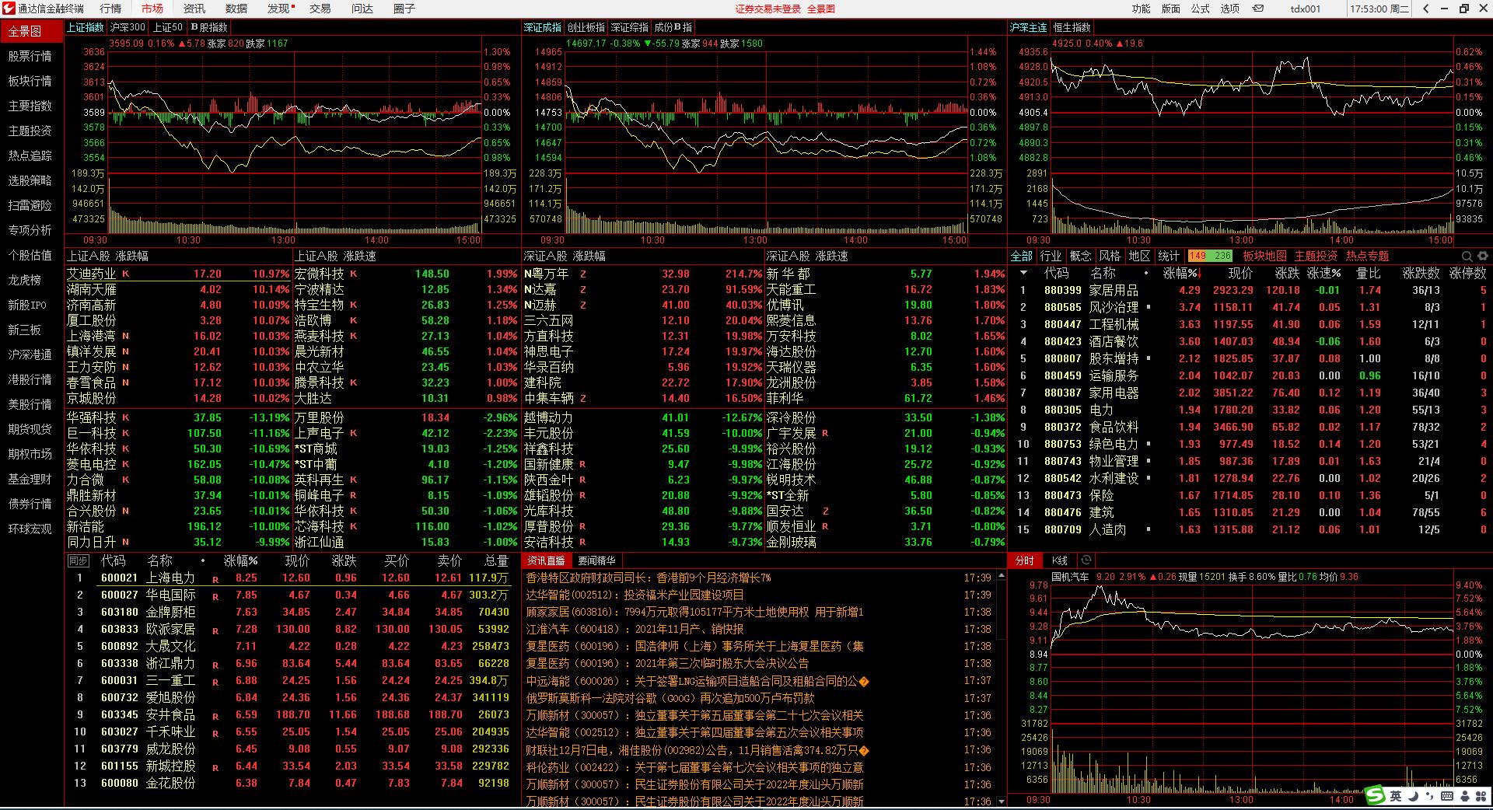Toggle the 英 language indicator in IME bar

pos(1396,796)
